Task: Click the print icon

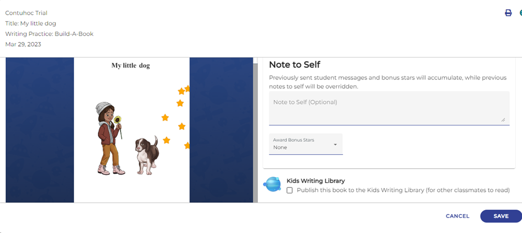Action: 508,13
